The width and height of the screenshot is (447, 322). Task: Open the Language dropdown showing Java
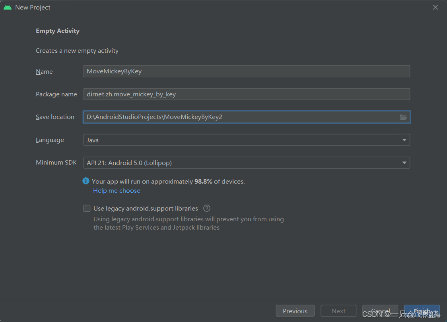click(247, 140)
